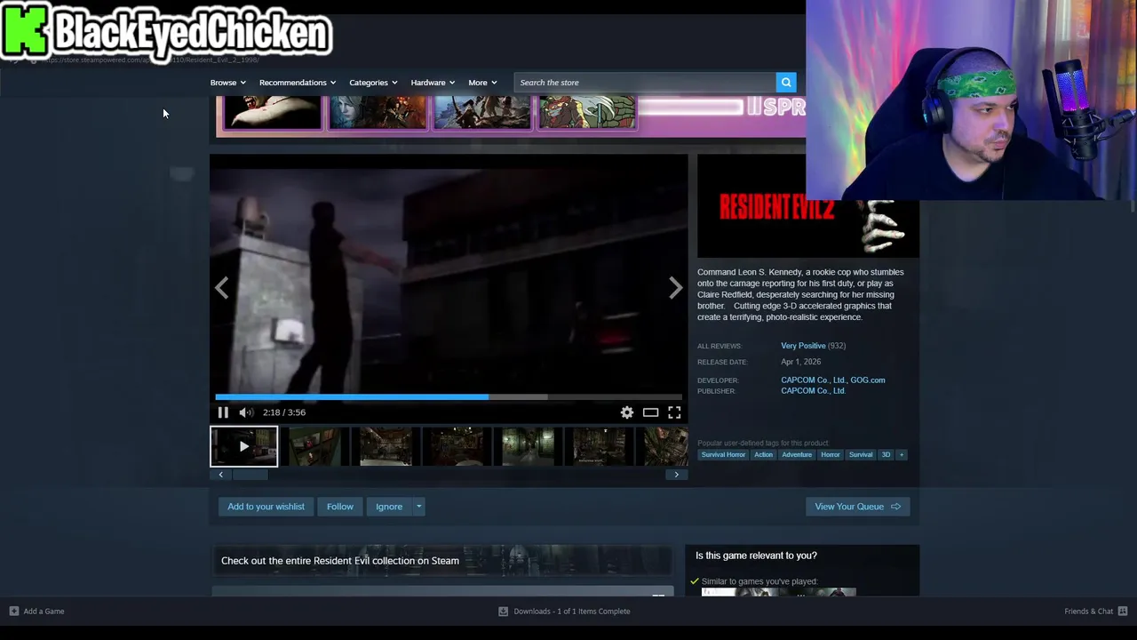Select the 3D tag

(886, 455)
